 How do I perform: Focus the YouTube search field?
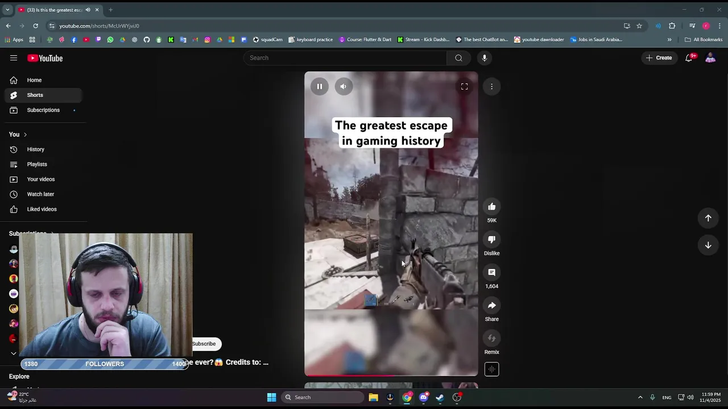coord(345,58)
